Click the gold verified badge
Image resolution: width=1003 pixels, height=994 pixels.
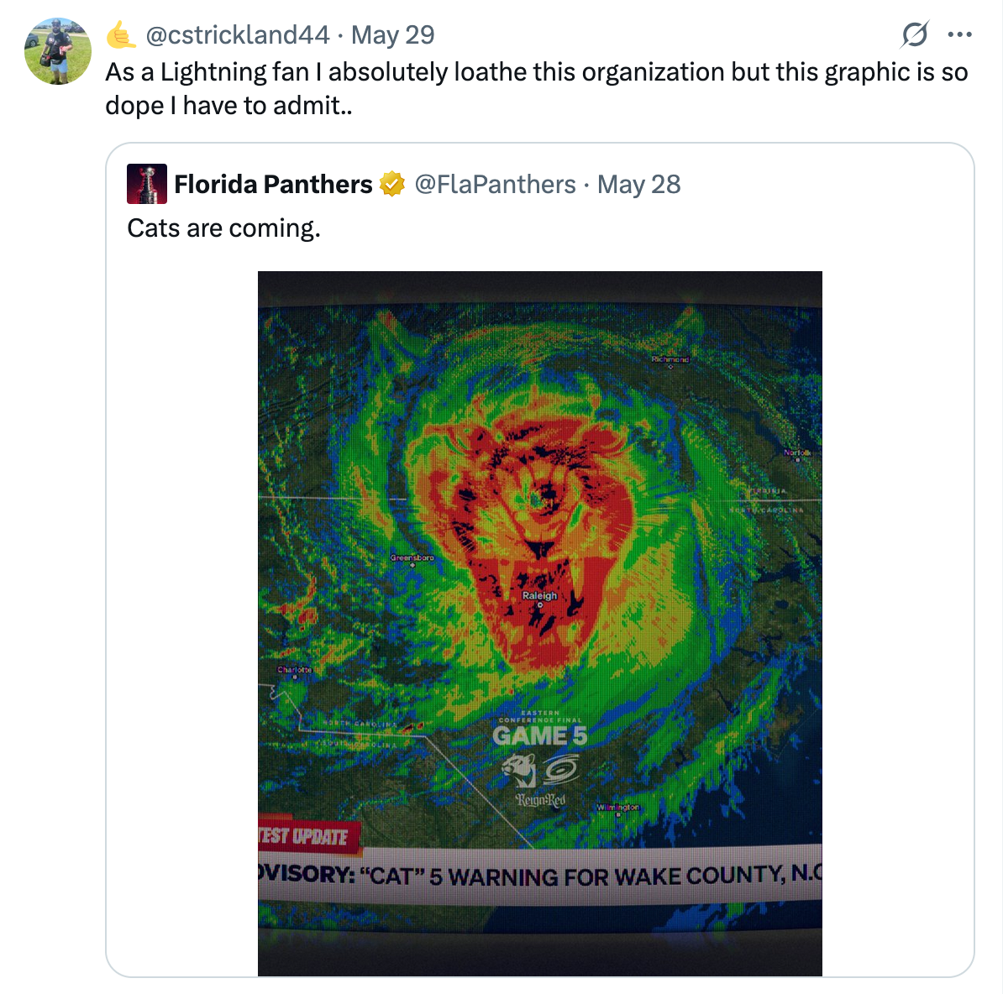pyautogui.click(x=392, y=184)
